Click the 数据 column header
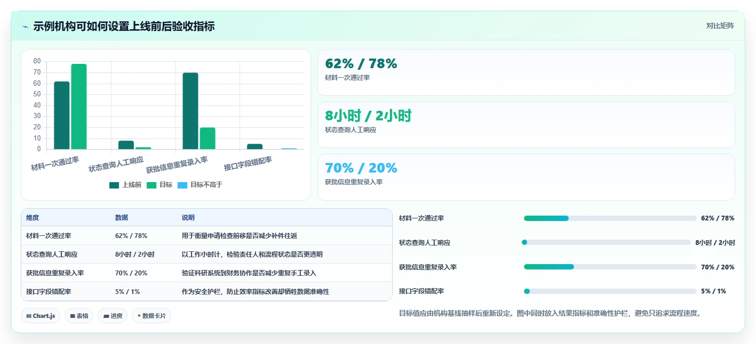This screenshot has width=756, height=344. (122, 218)
